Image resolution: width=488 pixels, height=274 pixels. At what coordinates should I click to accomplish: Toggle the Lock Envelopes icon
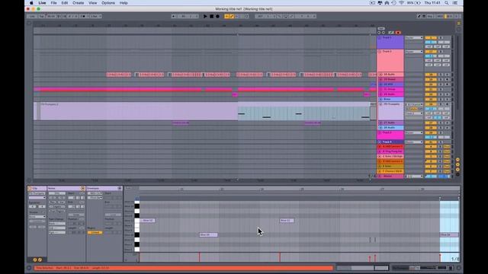[x=391, y=32]
